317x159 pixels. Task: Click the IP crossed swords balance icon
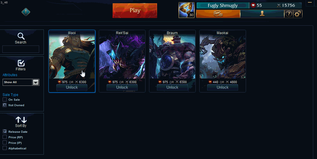(x=279, y=6)
